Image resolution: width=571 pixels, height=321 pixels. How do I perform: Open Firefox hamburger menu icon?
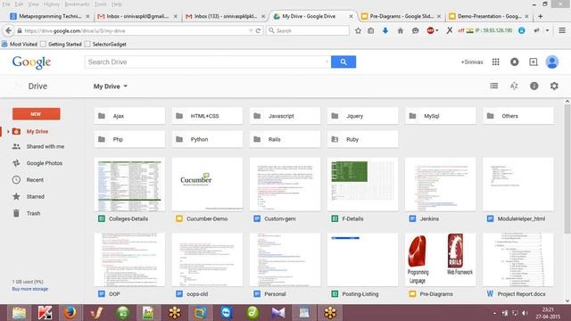point(562,30)
